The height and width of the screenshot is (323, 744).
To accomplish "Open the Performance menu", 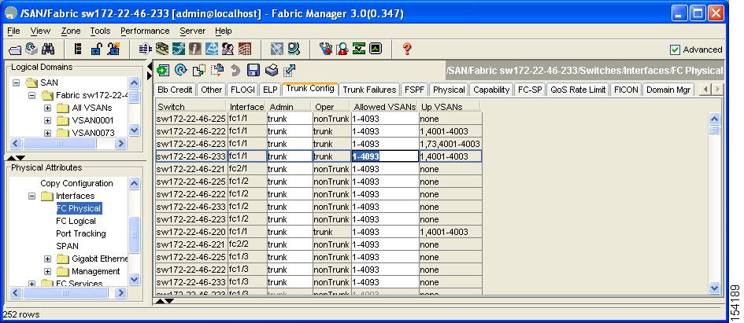I will tap(145, 31).
